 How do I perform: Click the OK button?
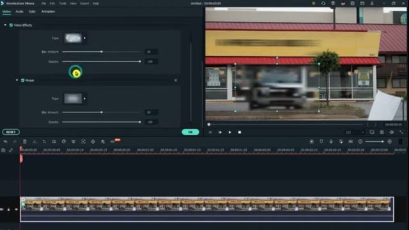190,132
